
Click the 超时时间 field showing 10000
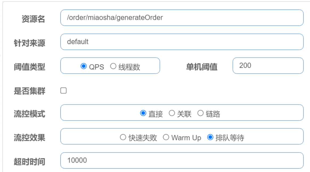pos(182,160)
